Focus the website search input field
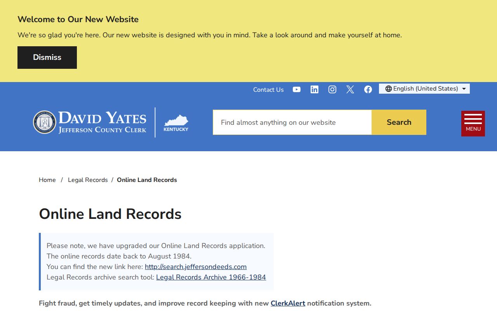Viewport: 497px width, 311px height. point(292,122)
